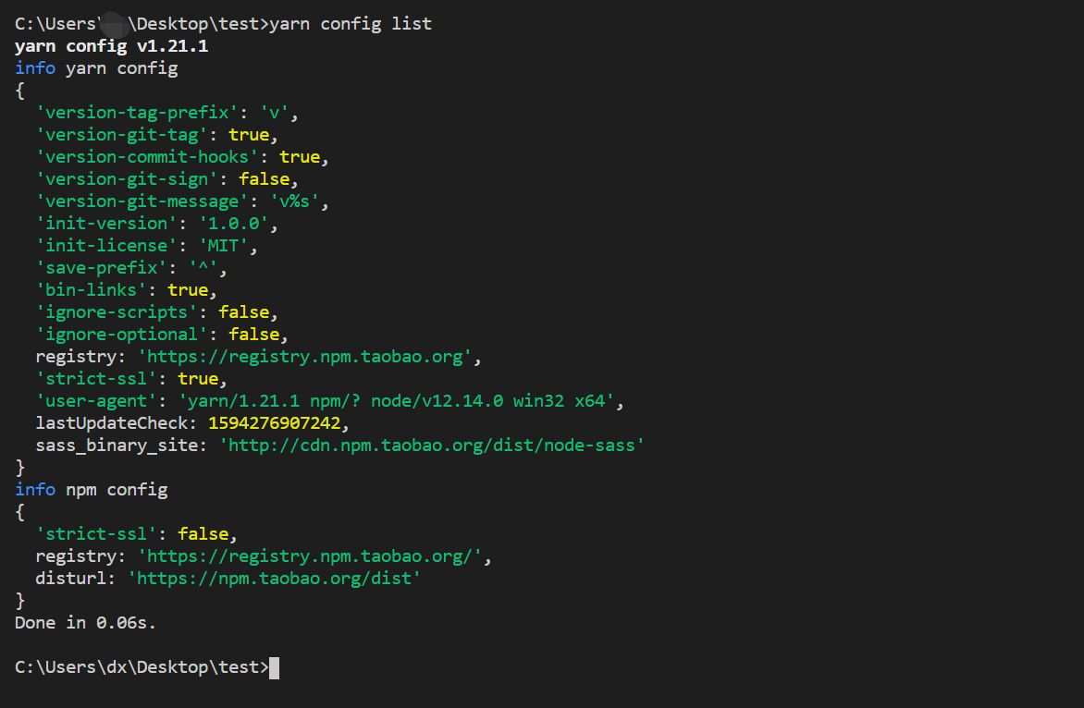Click the 'ignore-optional' key
Image resolution: width=1084 pixels, height=708 pixels.
[x=122, y=335]
